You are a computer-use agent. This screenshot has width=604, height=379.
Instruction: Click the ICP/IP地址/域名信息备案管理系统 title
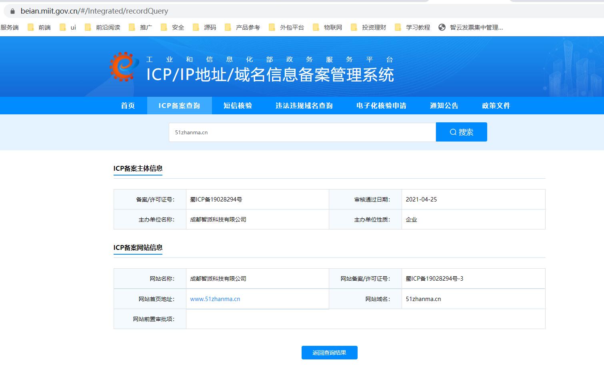[270, 75]
